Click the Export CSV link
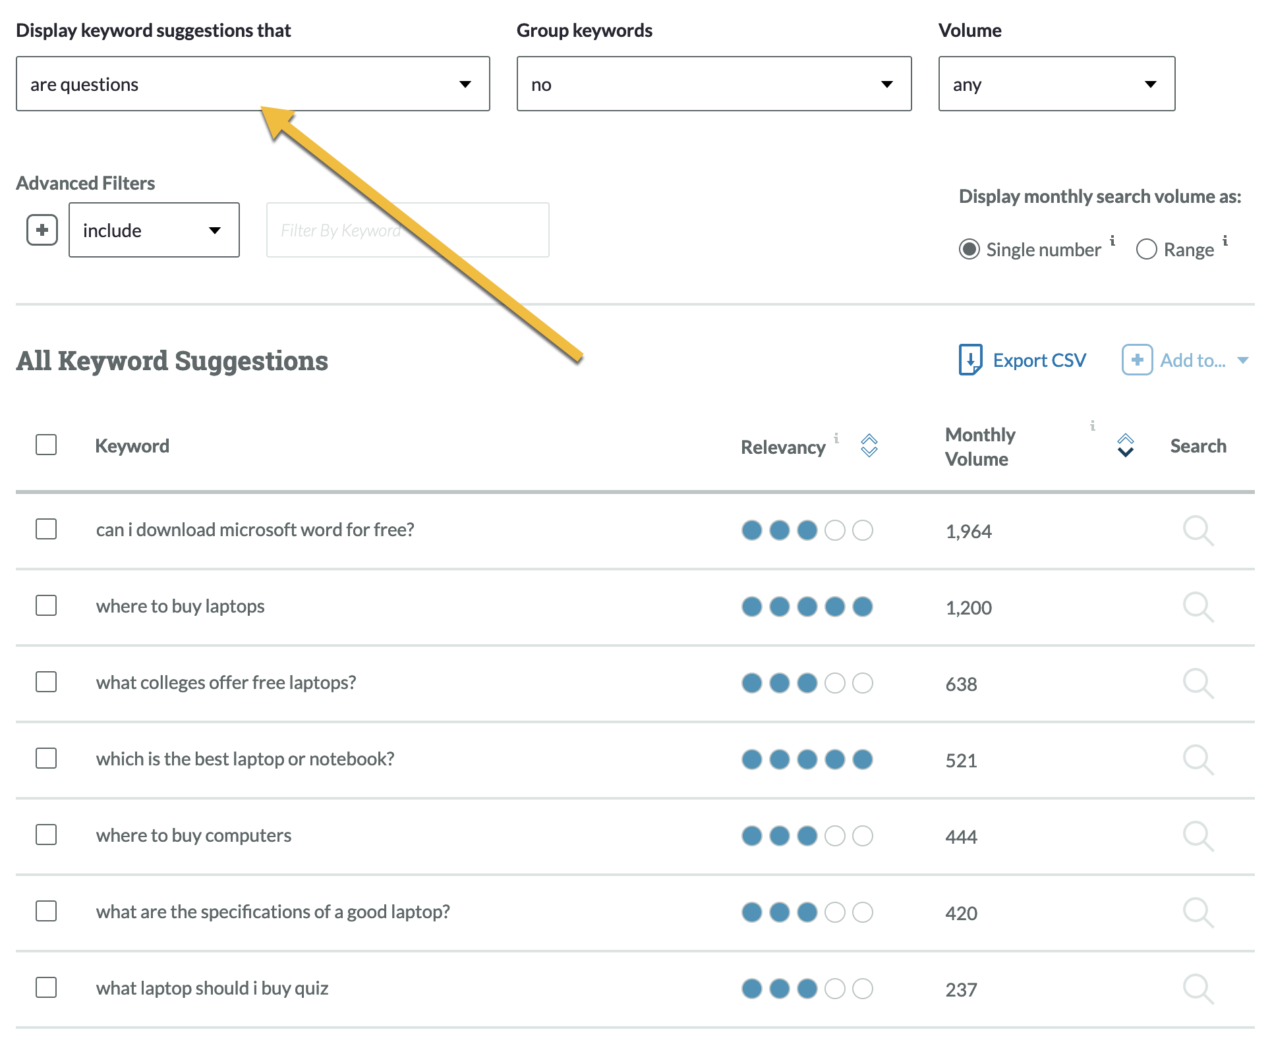 pyautogui.click(x=1039, y=360)
